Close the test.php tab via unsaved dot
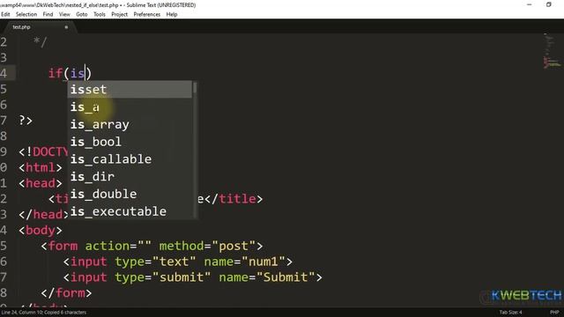The image size is (564, 317). click(66, 27)
